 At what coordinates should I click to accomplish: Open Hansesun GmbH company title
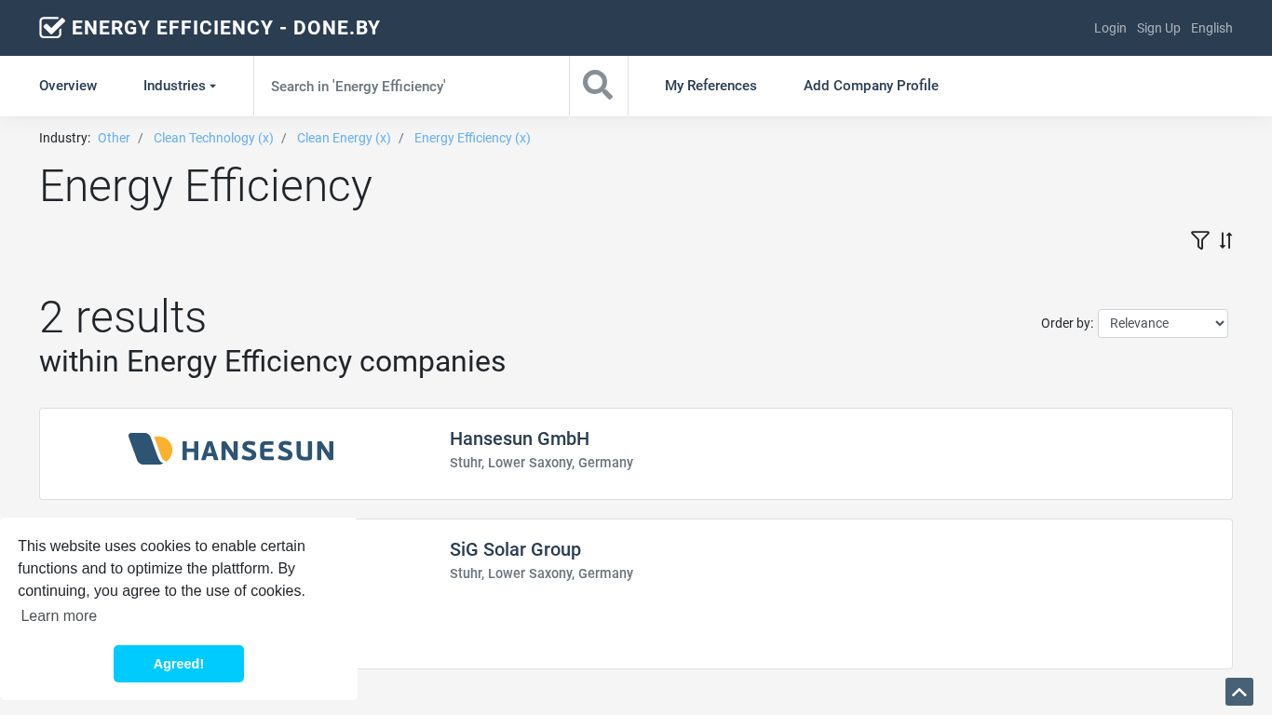[520, 438]
